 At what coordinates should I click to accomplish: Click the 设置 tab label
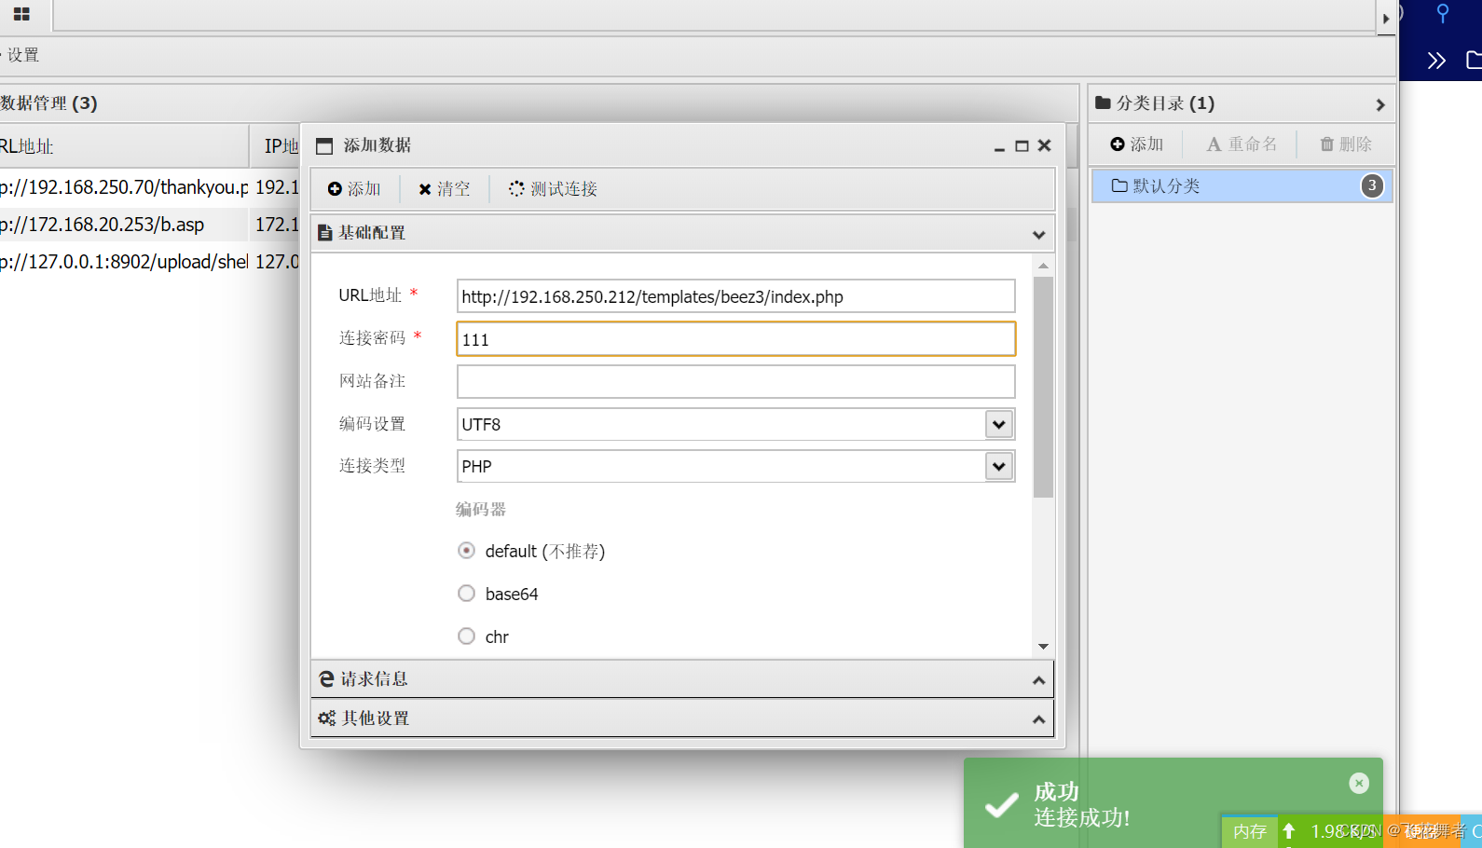[23, 55]
